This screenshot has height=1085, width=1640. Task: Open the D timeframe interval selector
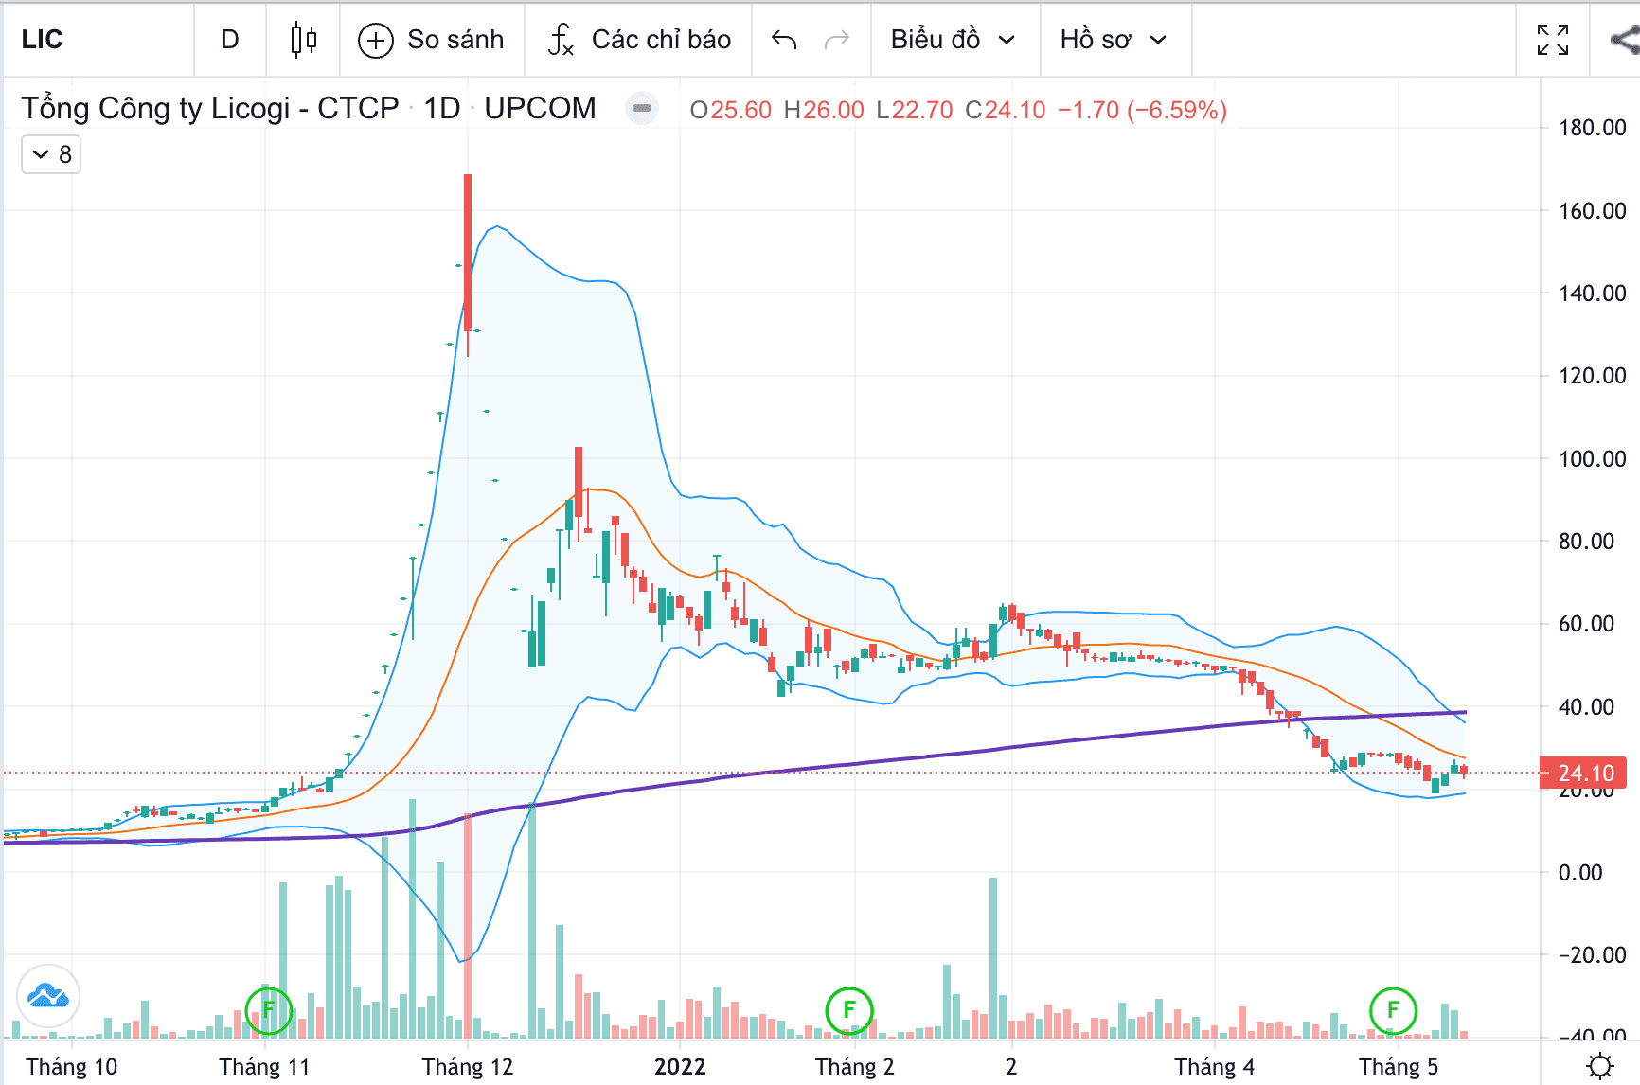pos(230,40)
